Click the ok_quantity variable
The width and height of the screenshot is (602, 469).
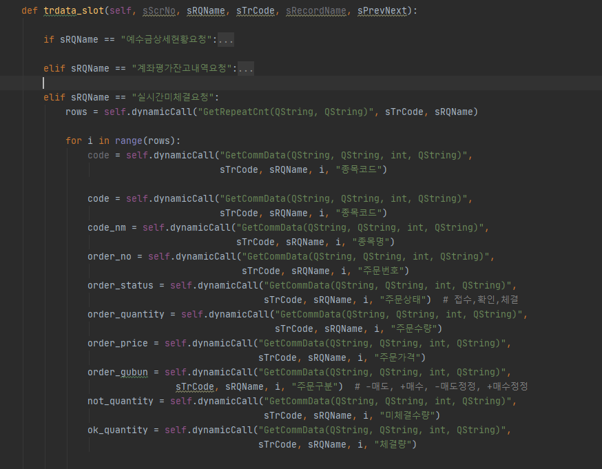click(x=118, y=430)
